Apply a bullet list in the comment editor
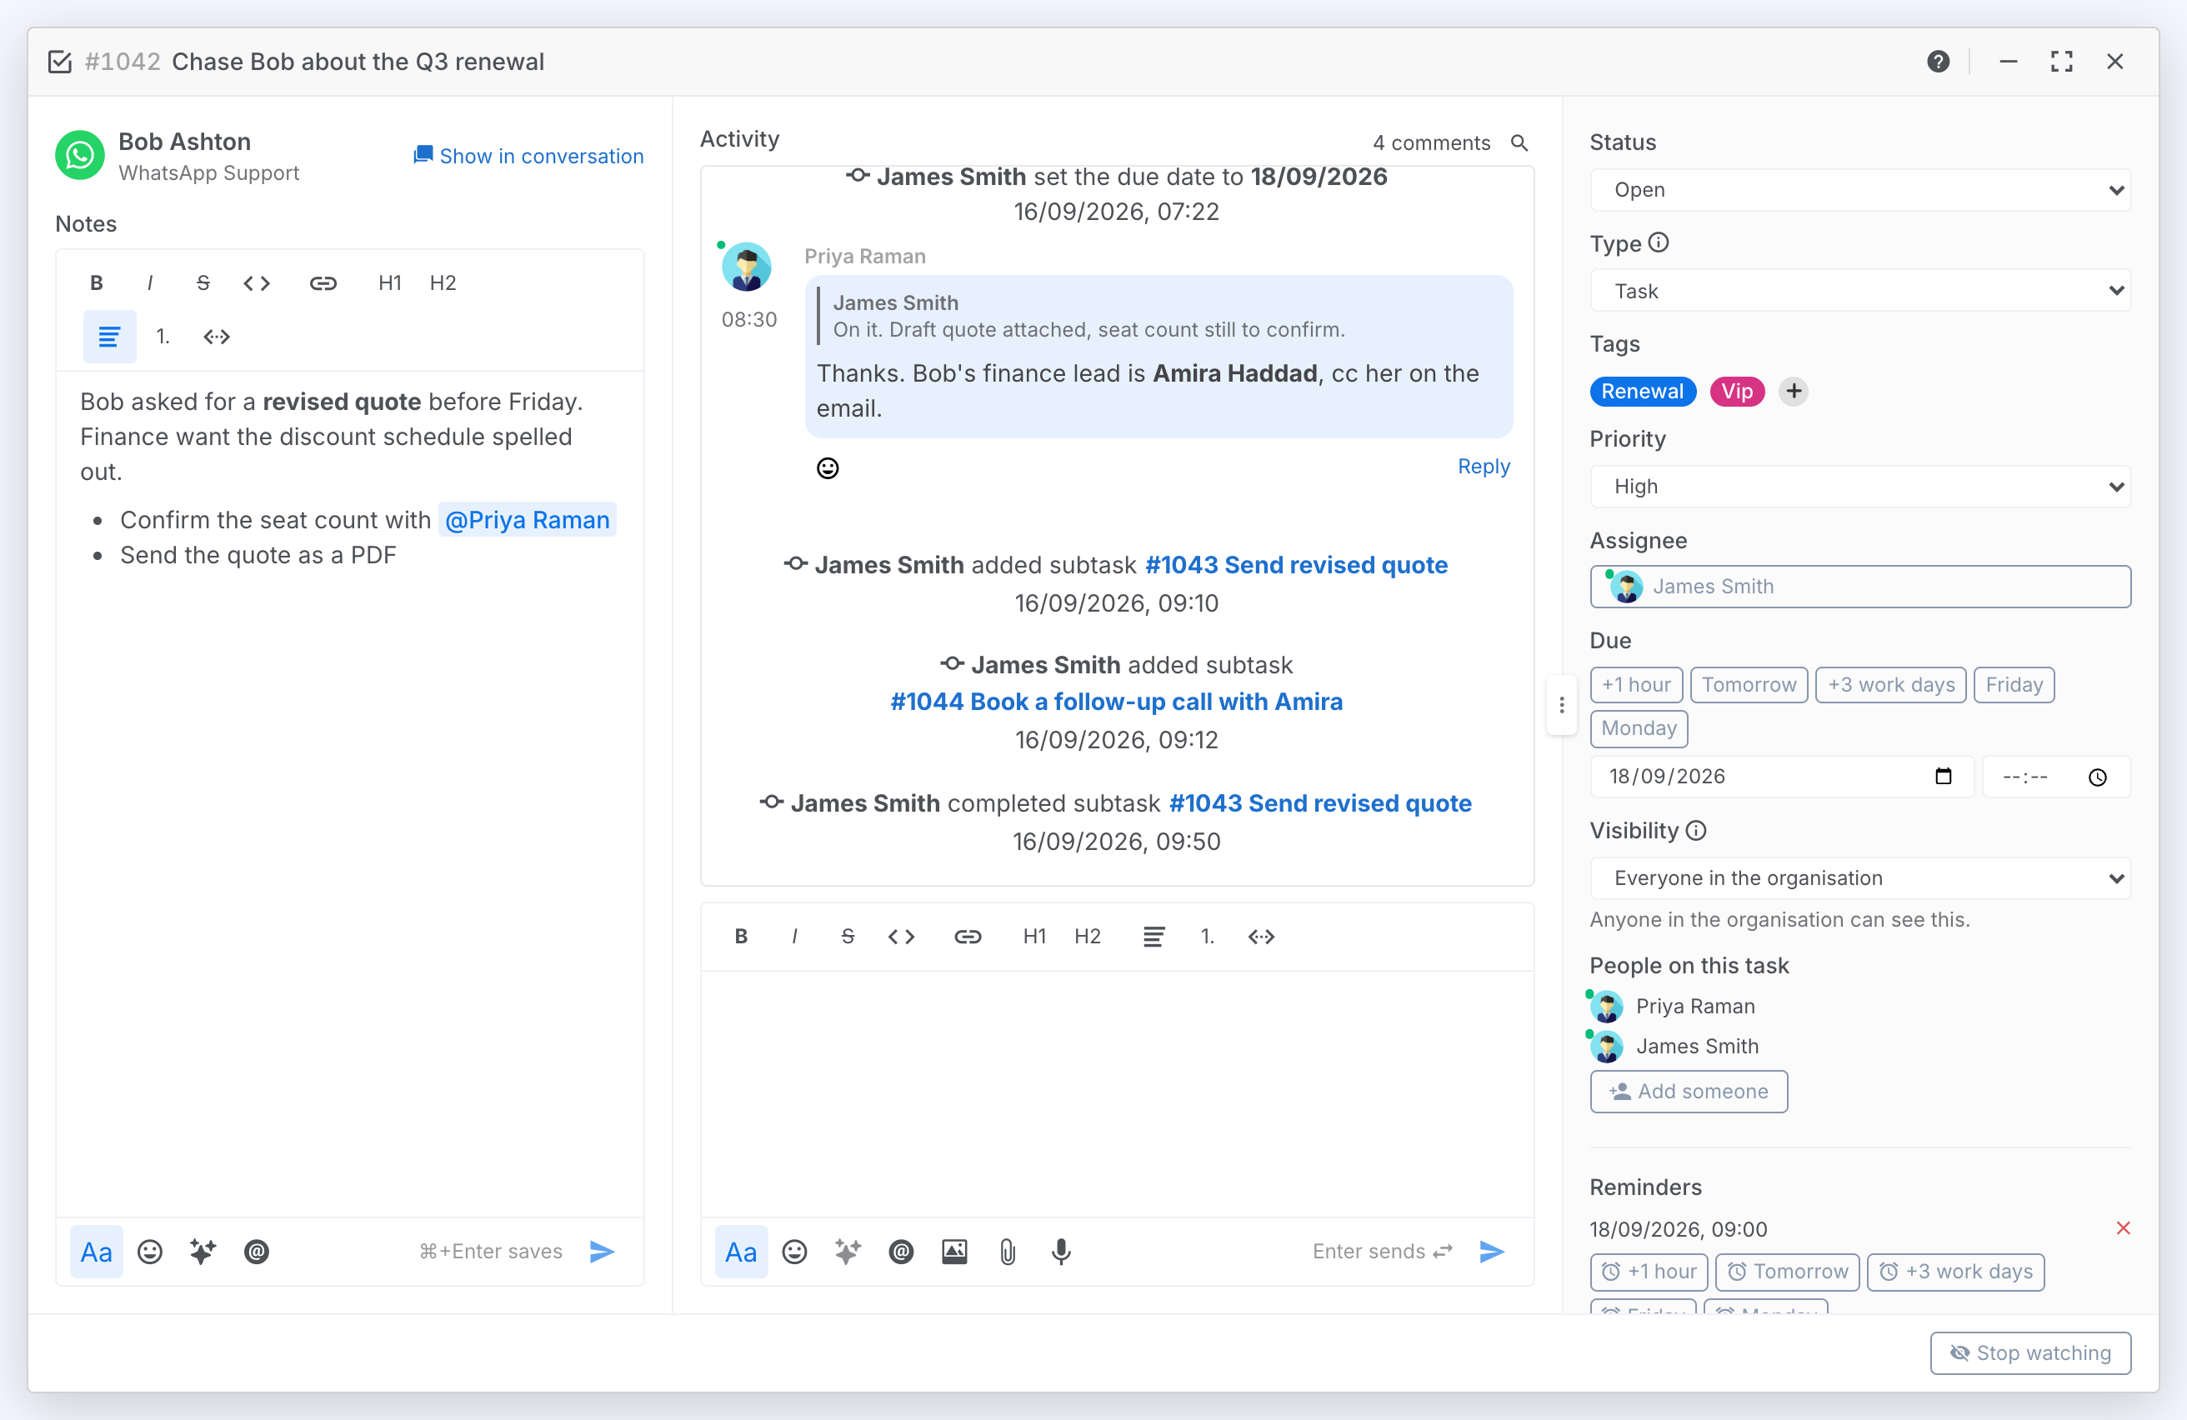This screenshot has height=1420, width=2187. (x=1154, y=936)
